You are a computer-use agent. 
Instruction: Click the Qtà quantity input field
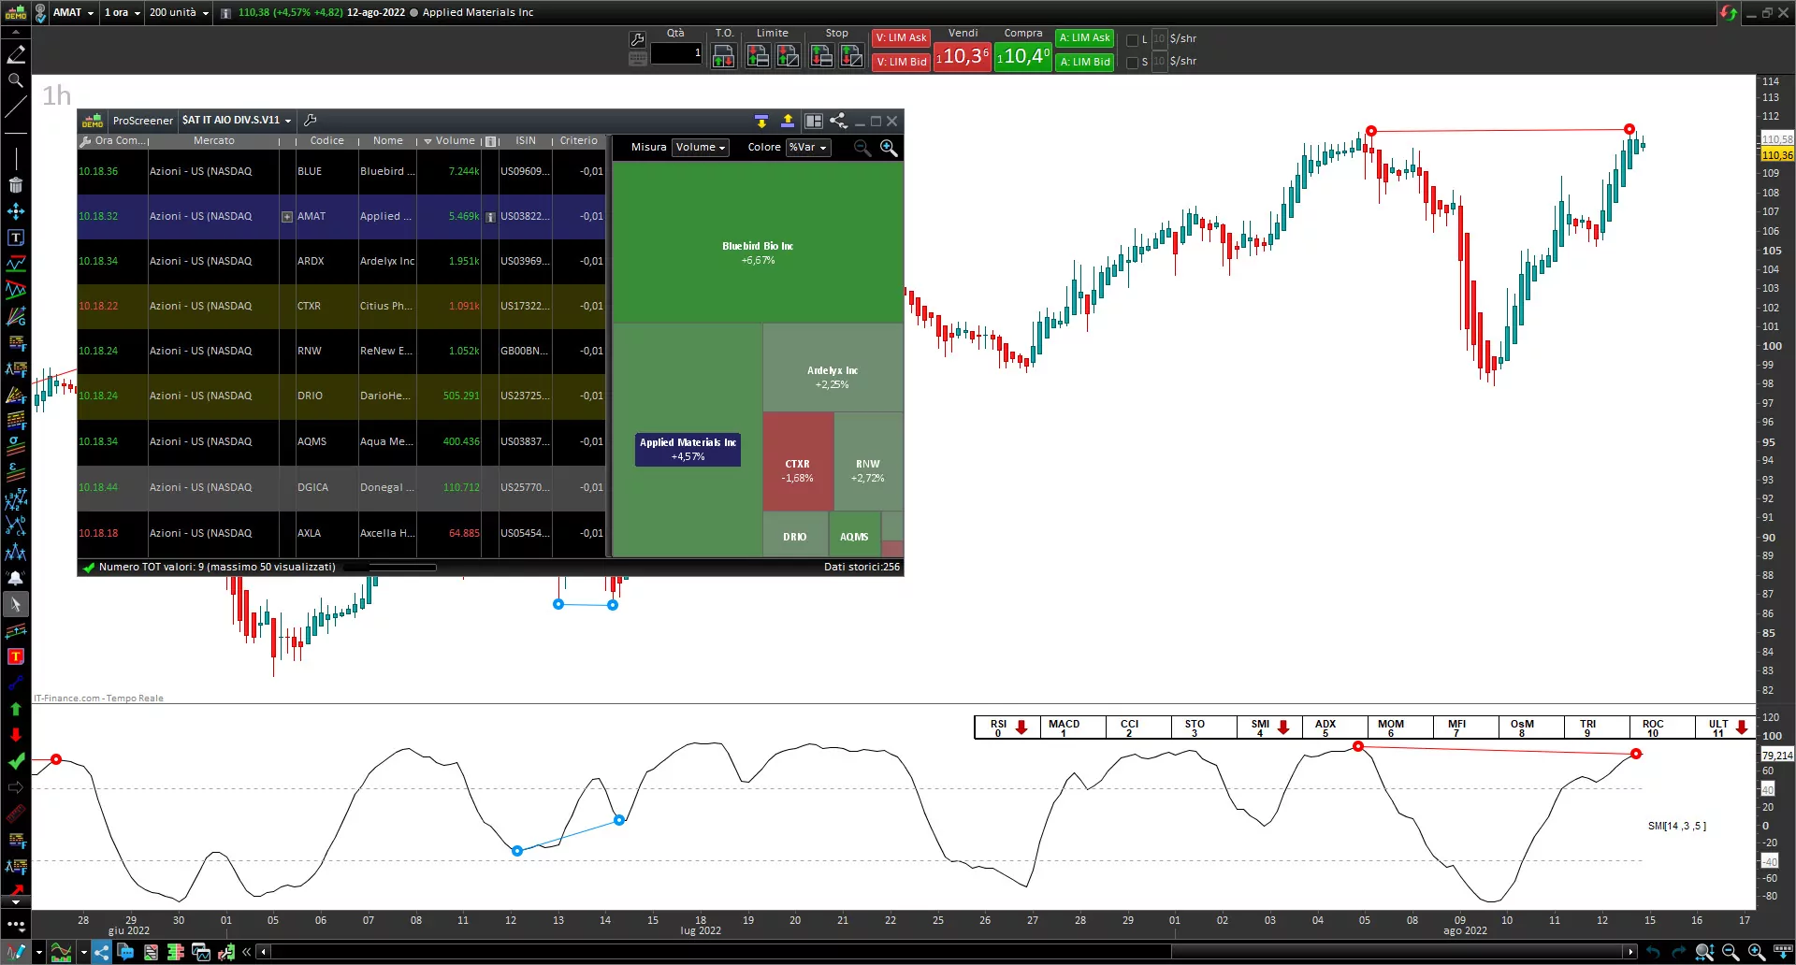click(x=675, y=54)
